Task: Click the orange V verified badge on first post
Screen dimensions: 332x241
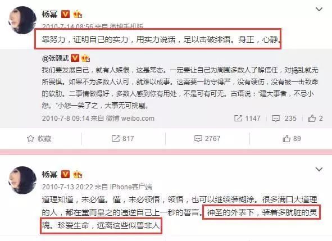Action: point(65,14)
